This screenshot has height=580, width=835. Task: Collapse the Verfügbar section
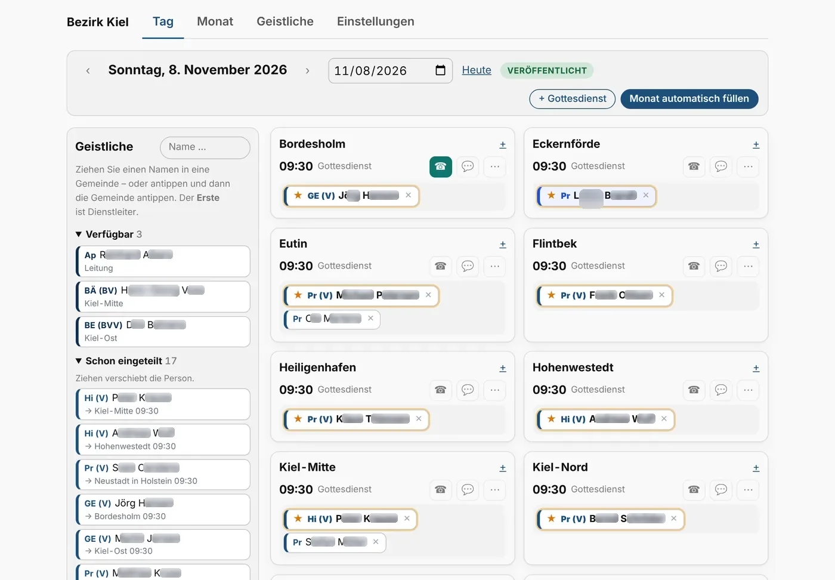109,235
